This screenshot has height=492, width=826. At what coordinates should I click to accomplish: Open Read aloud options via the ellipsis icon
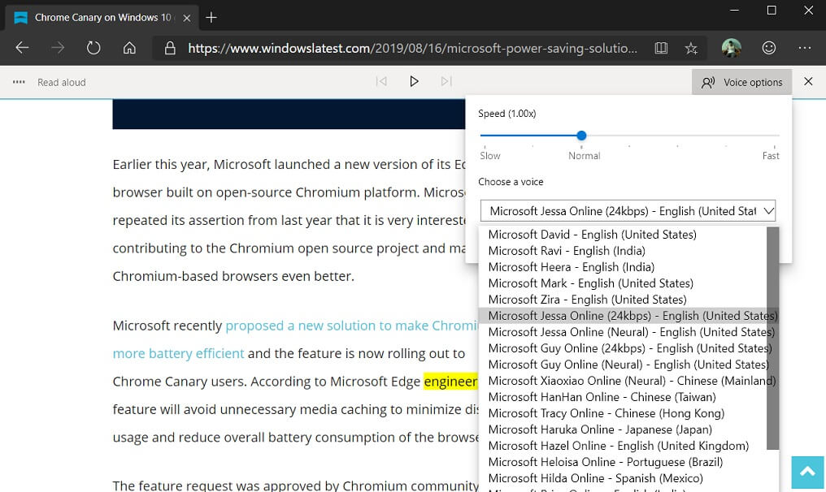(x=18, y=81)
